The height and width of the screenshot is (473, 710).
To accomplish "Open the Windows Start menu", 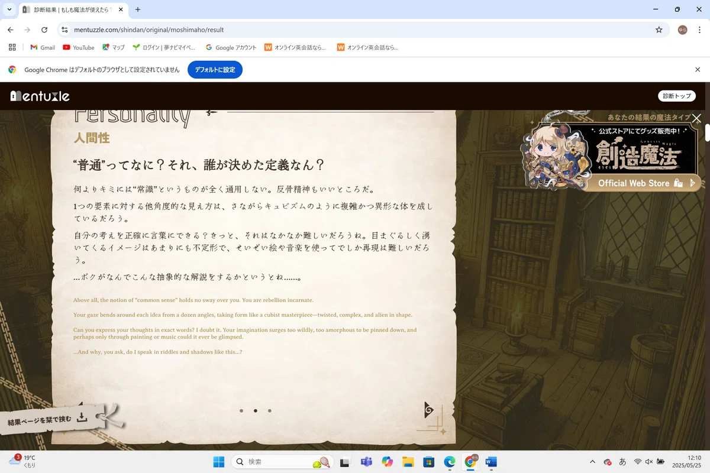I will pyautogui.click(x=218, y=462).
